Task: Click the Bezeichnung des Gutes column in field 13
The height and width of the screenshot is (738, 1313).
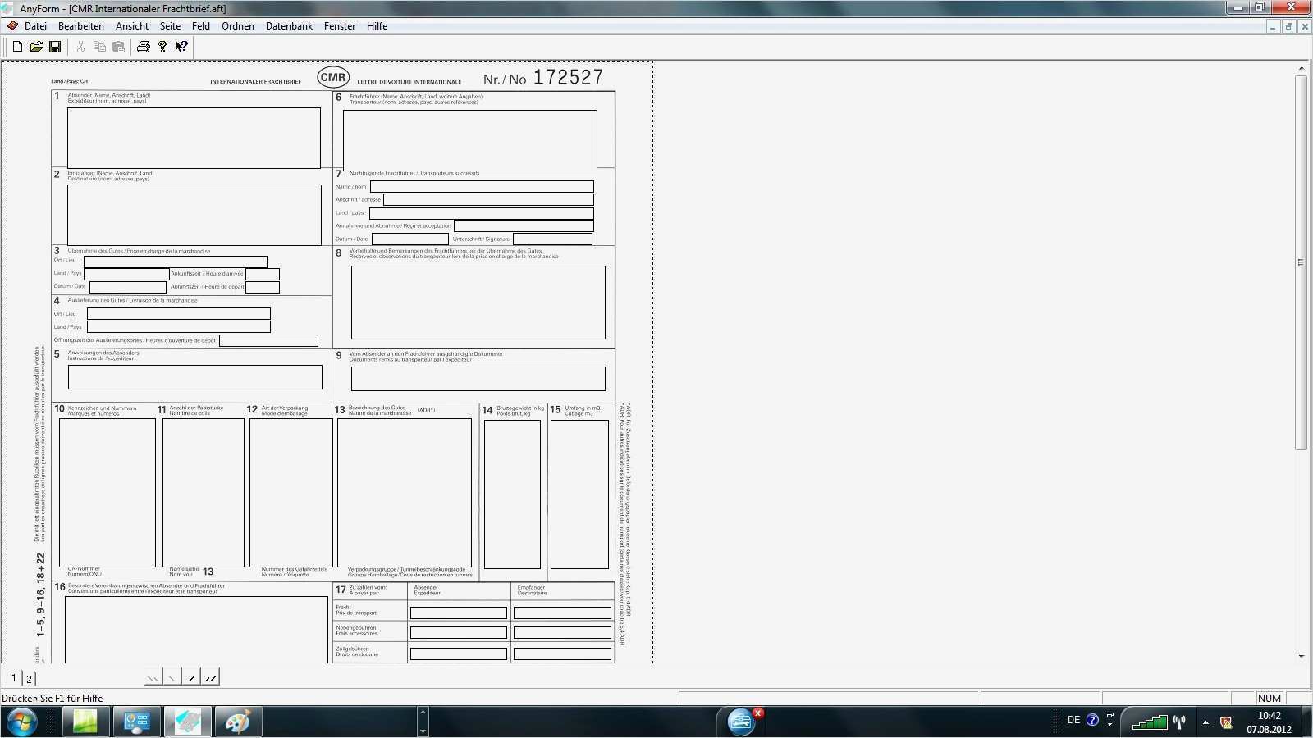Action: (x=405, y=493)
